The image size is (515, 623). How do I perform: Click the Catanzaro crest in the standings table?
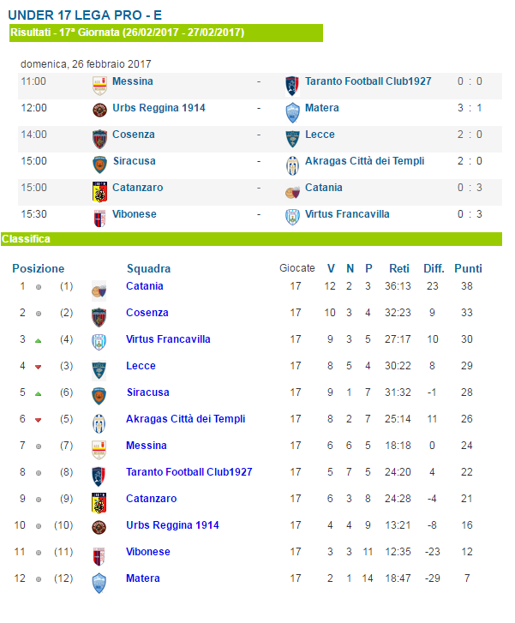tap(99, 503)
